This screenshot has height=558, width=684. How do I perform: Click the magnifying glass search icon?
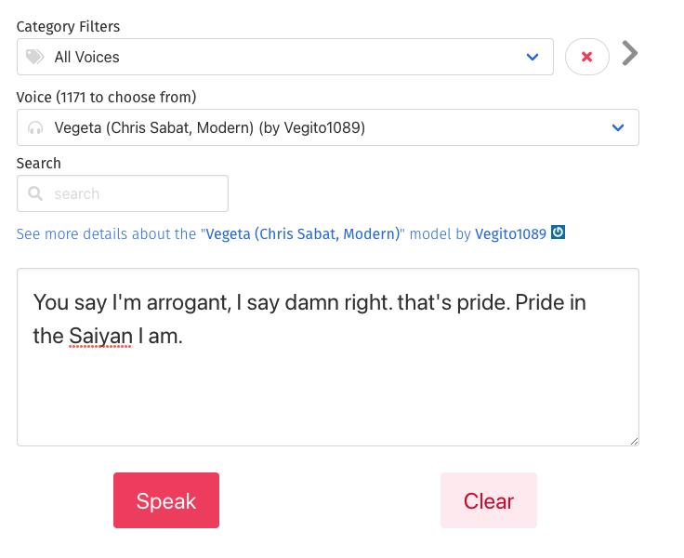click(x=35, y=194)
